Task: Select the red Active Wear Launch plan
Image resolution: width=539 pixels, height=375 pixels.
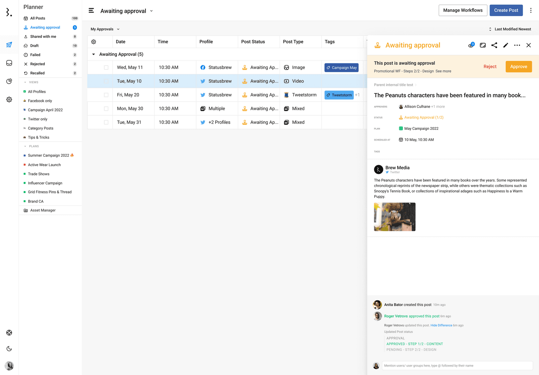Action: tap(44, 165)
